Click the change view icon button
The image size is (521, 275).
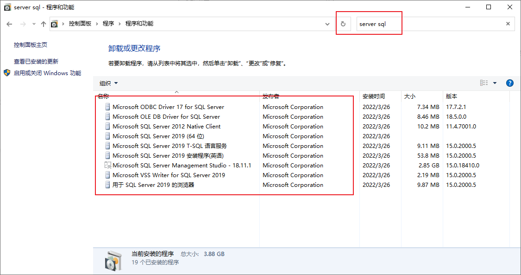[x=484, y=83]
